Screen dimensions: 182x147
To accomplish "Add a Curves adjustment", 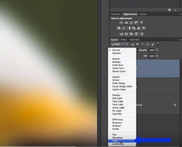I will click(x=131, y=23).
